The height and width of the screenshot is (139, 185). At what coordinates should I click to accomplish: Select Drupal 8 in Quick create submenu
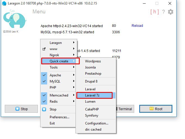tap(96, 81)
